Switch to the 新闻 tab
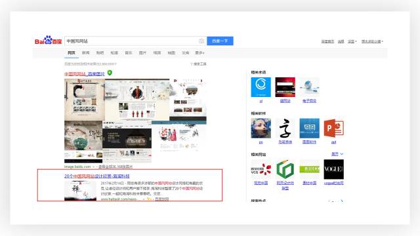This screenshot has width=420, height=236. [x=86, y=52]
